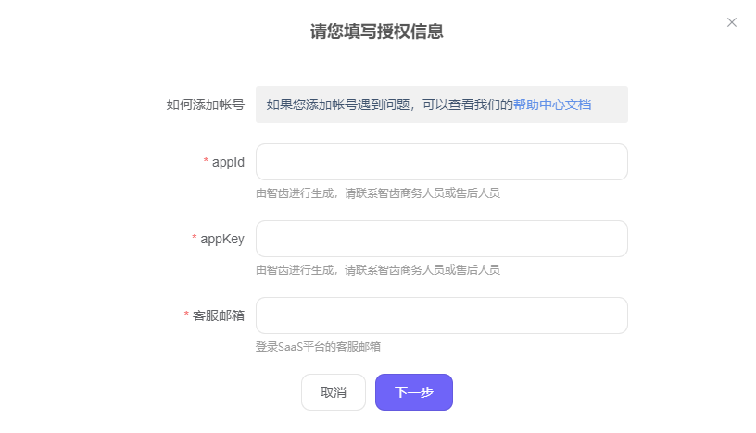
Task: Click the hint text below the appKey field
Action: tap(377, 270)
